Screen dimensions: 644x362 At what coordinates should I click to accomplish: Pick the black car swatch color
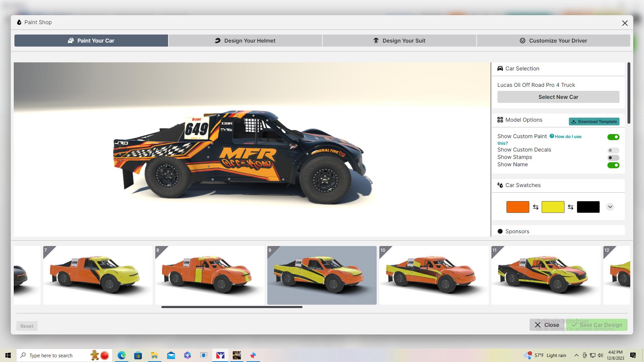click(x=588, y=207)
